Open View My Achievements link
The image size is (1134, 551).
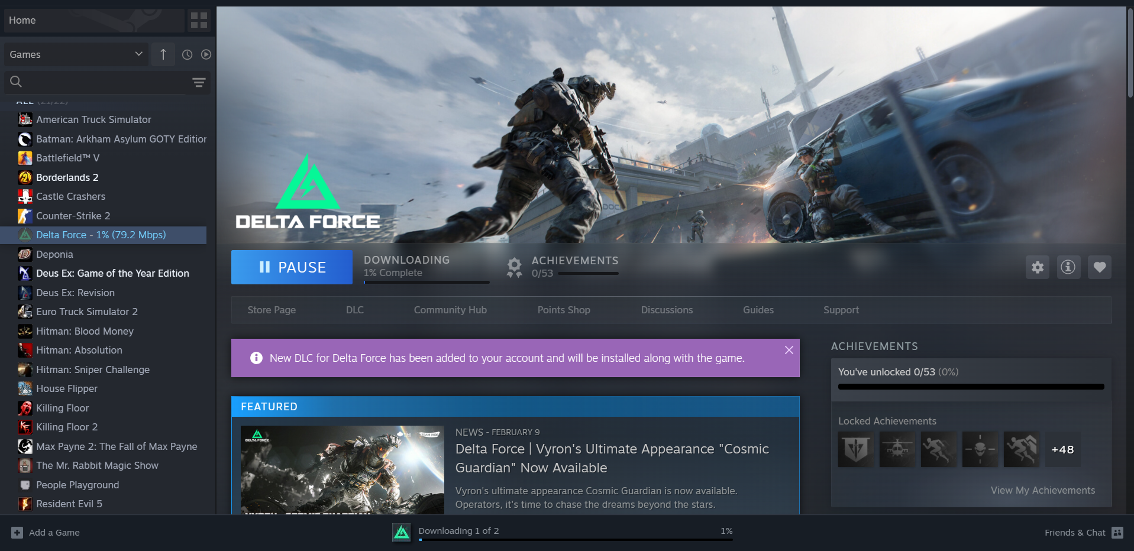click(1042, 490)
